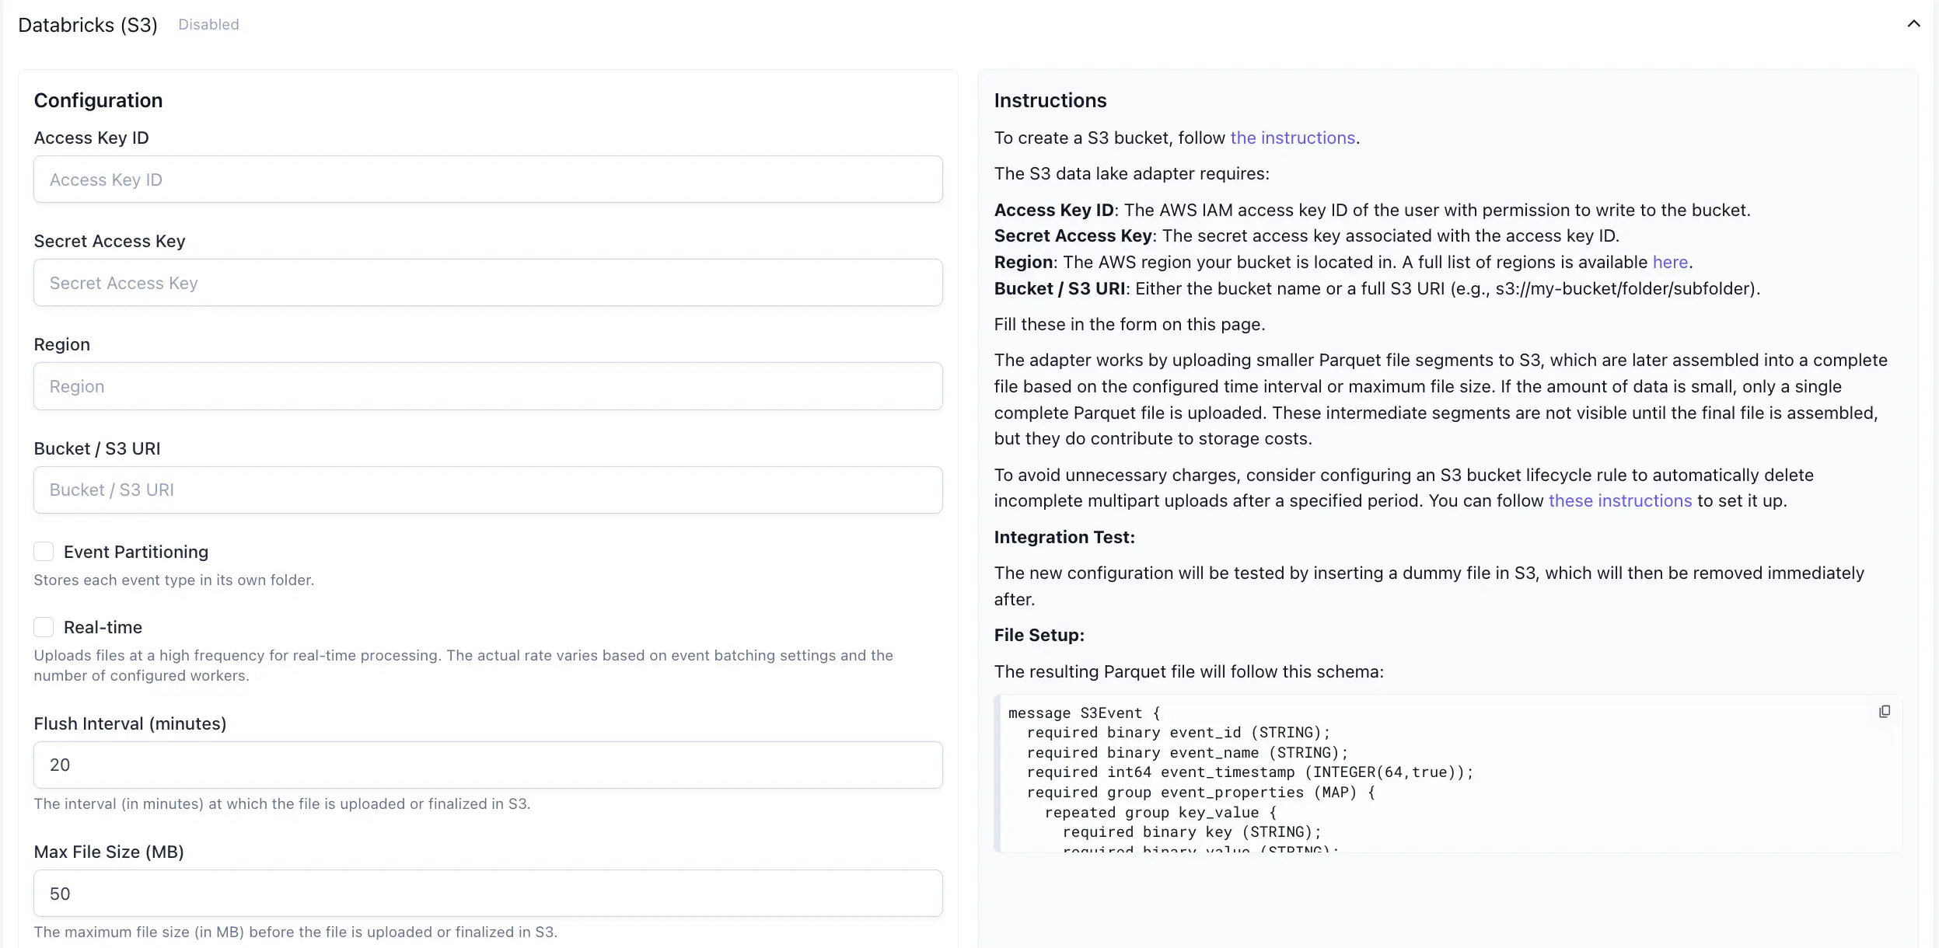Screen dimensions: 1939x948
Task: Change the Max File Size value
Action: [487, 893]
